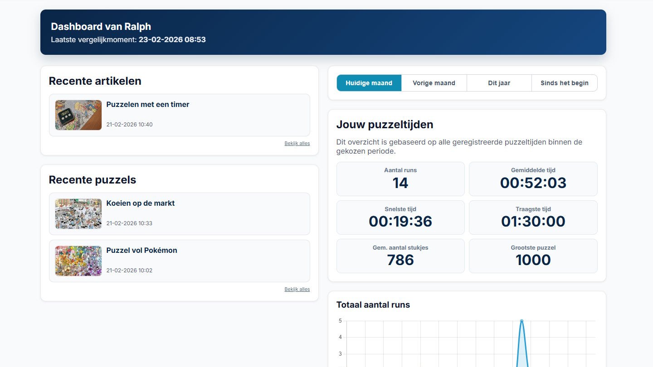
Task: Open Bekijk alles under Recente puzzels
Action: click(x=297, y=289)
